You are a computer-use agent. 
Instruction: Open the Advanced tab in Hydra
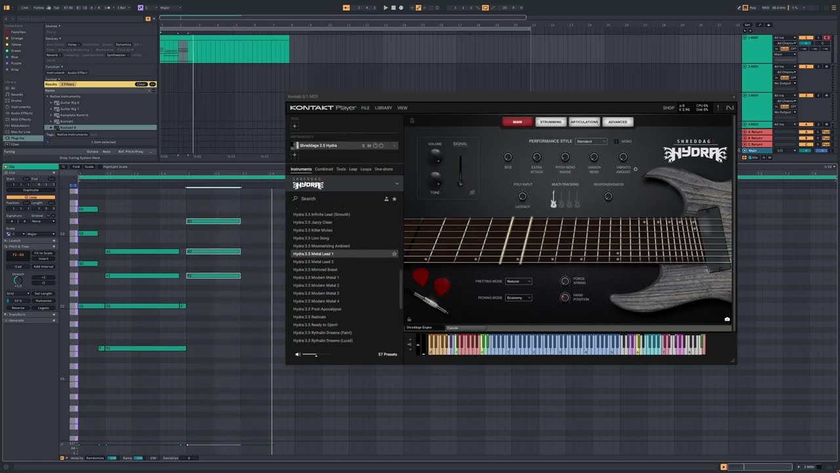pos(618,122)
